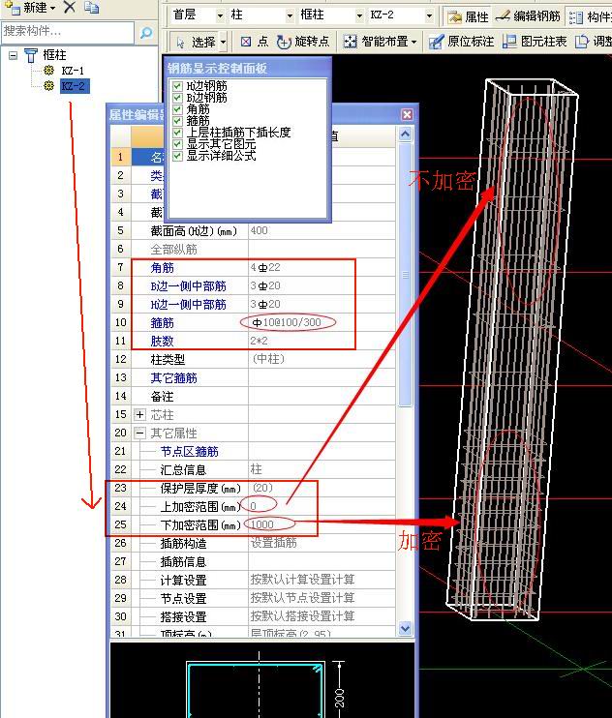Uncheck H边钢筋 checkbox
612x718 pixels.
178,85
